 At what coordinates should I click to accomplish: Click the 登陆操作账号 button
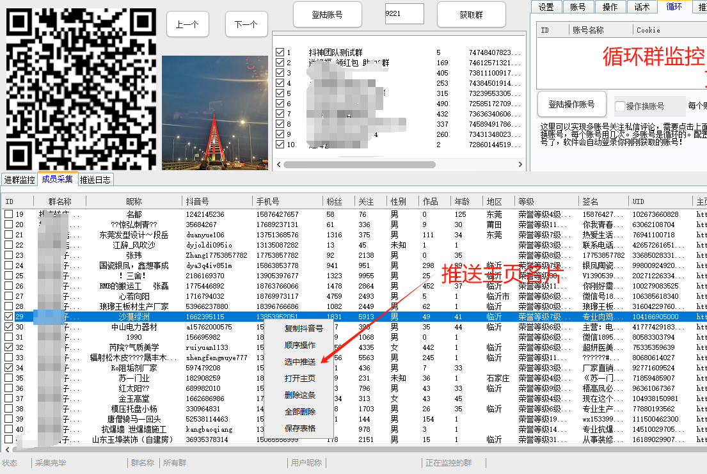coord(571,105)
